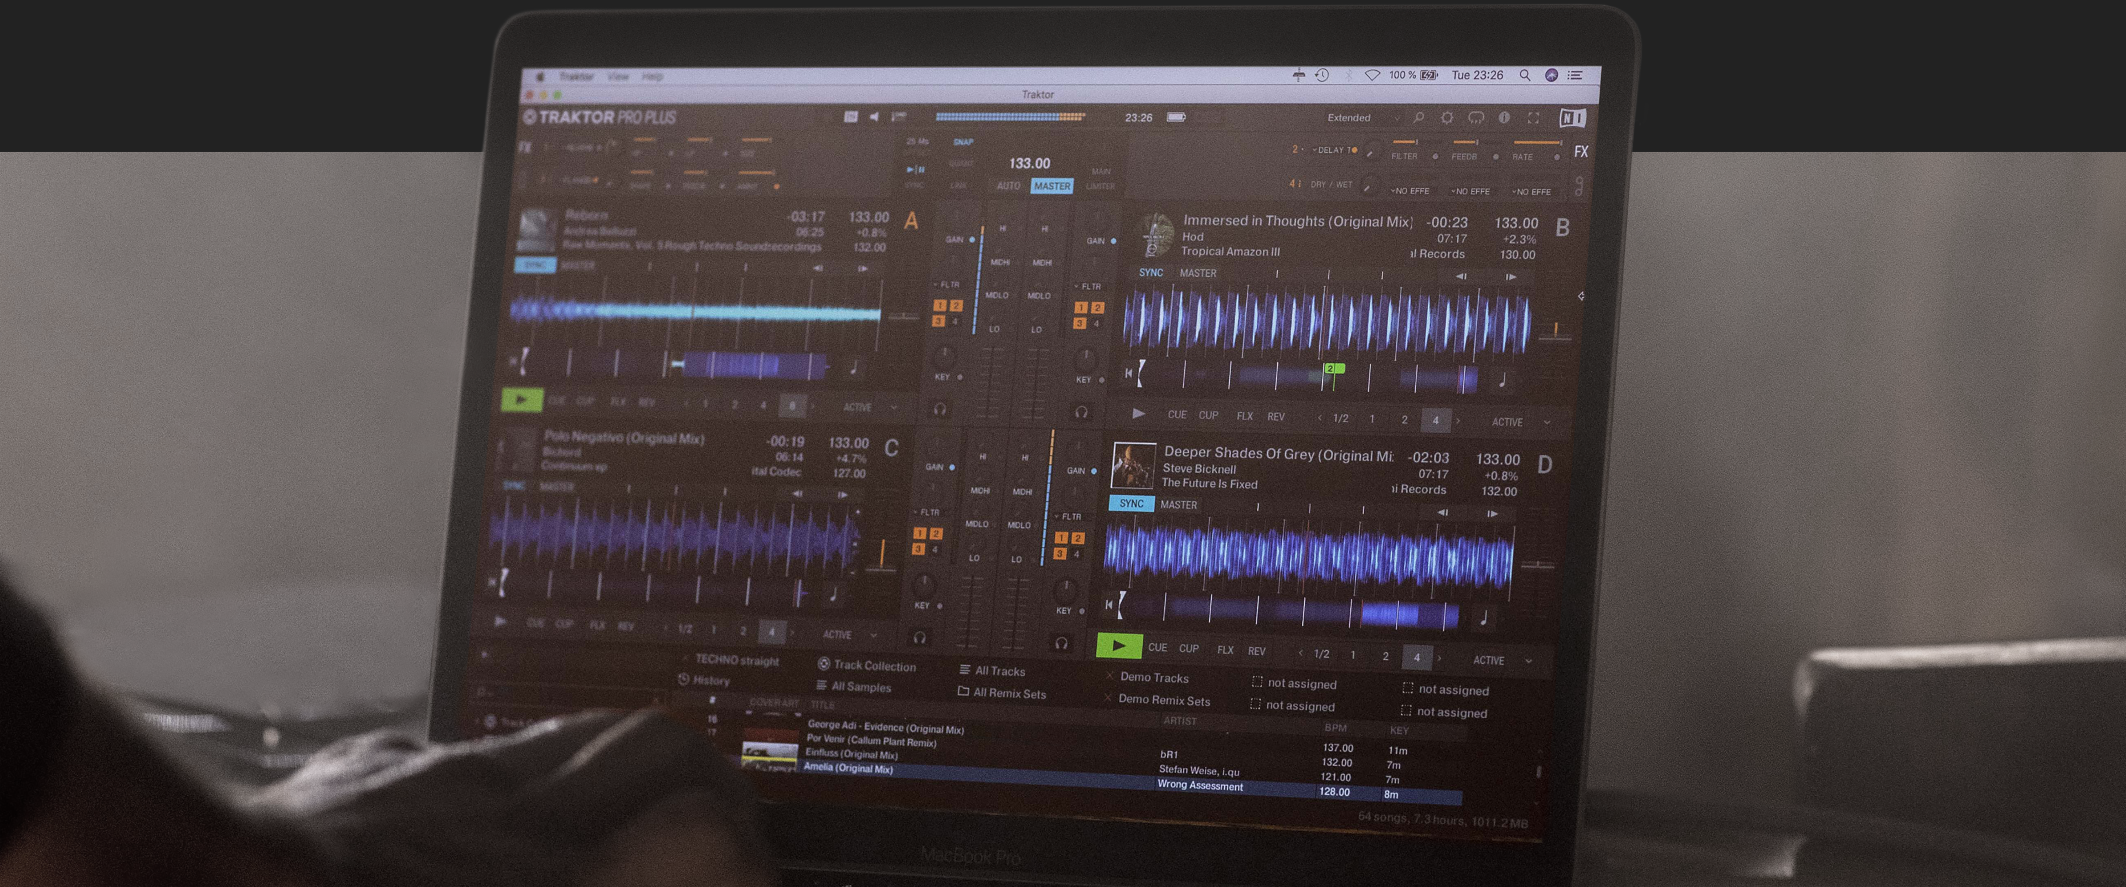Click the MIDI controller indicator icon in header
This screenshot has height=887, width=2126.
851,116
